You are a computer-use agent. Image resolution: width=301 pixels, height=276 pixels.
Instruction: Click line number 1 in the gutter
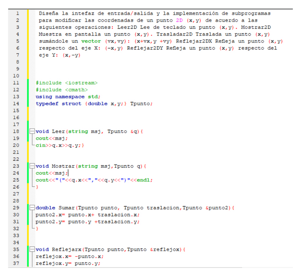[x=17, y=13]
